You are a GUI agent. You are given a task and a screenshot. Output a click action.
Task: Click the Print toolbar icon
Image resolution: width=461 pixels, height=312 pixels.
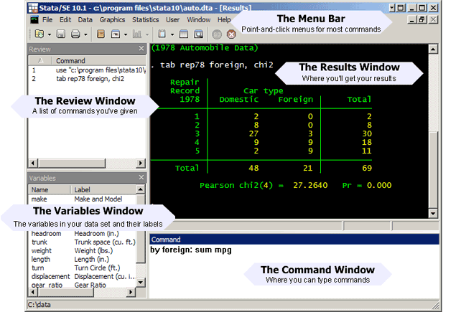coord(75,34)
